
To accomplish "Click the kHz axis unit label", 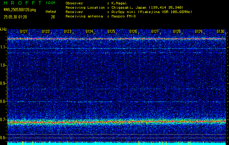I will 3,29.
